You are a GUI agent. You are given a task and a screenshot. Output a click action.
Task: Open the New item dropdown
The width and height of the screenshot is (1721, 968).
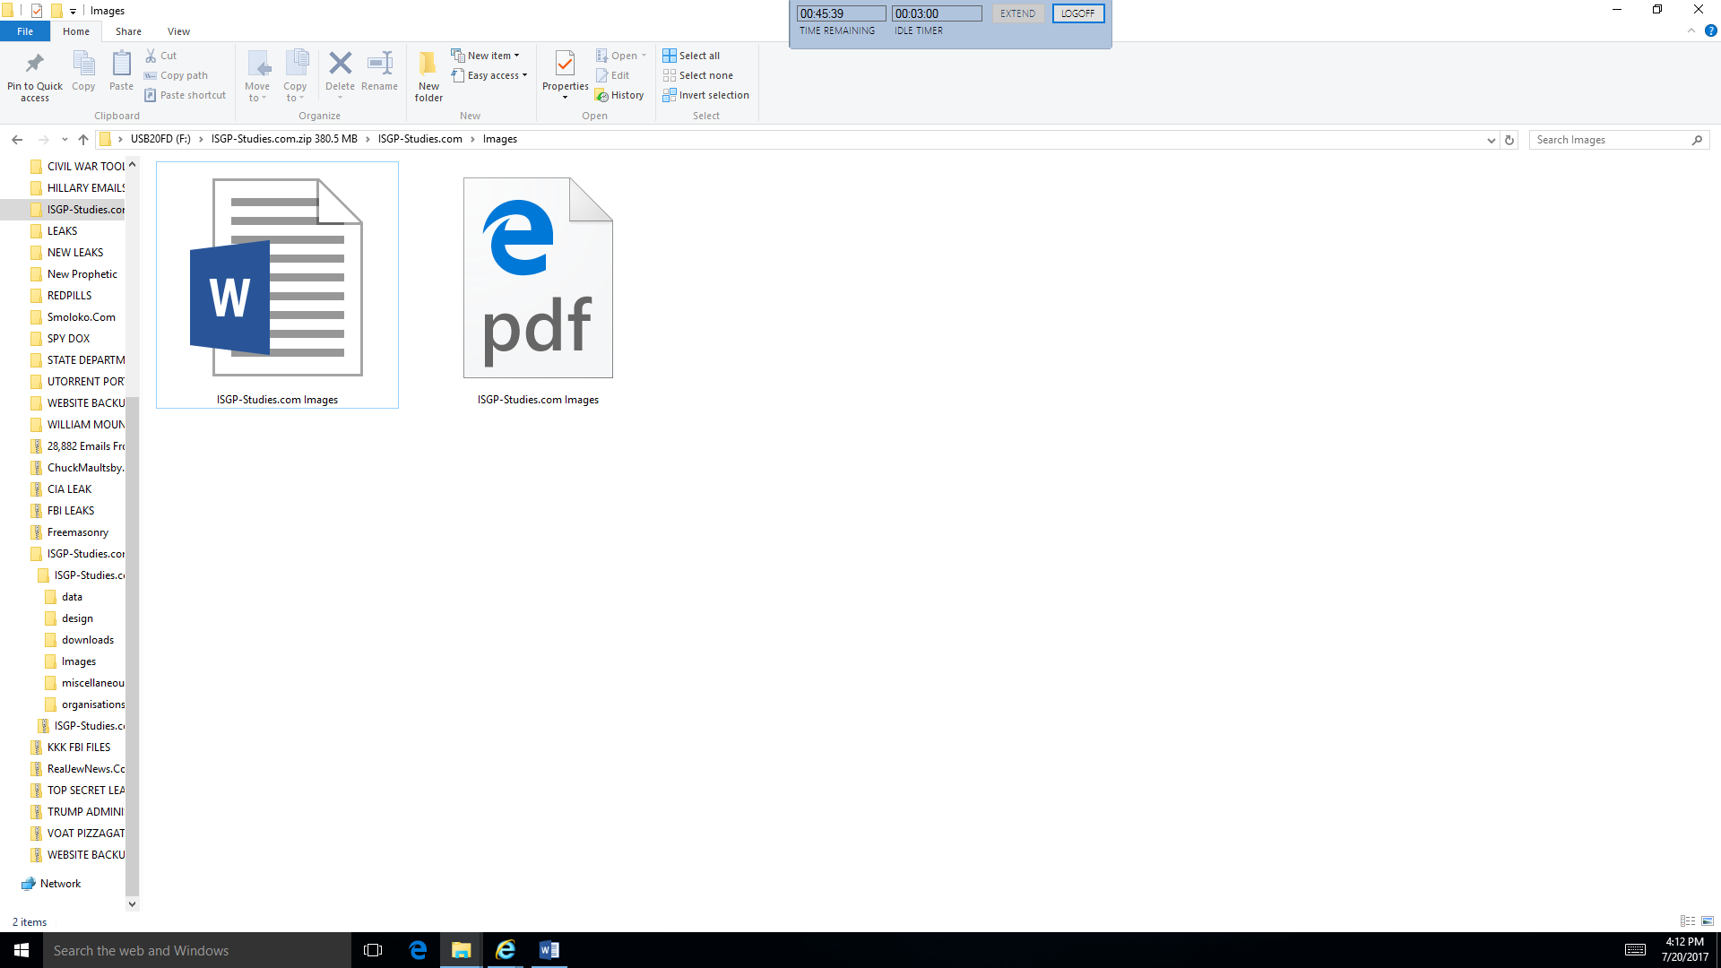485,56
